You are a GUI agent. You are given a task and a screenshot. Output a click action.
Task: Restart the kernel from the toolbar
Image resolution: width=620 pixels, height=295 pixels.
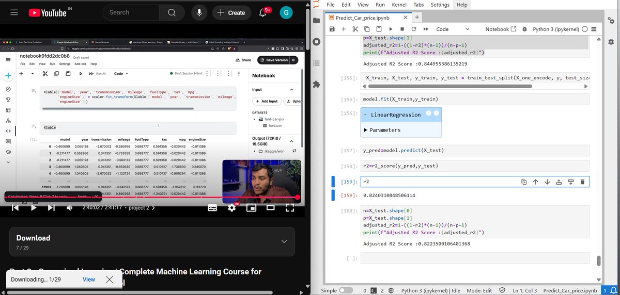[x=414, y=29]
